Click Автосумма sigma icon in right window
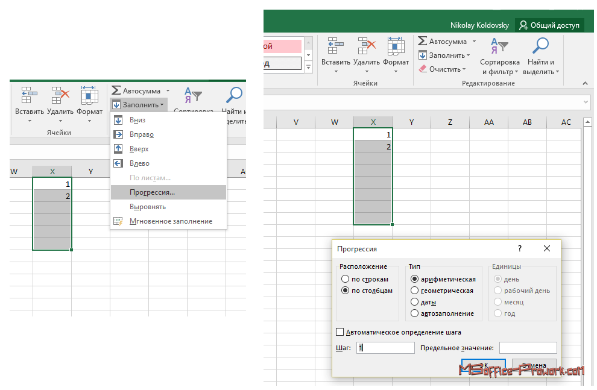This screenshot has height=390, width=597. click(422, 41)
